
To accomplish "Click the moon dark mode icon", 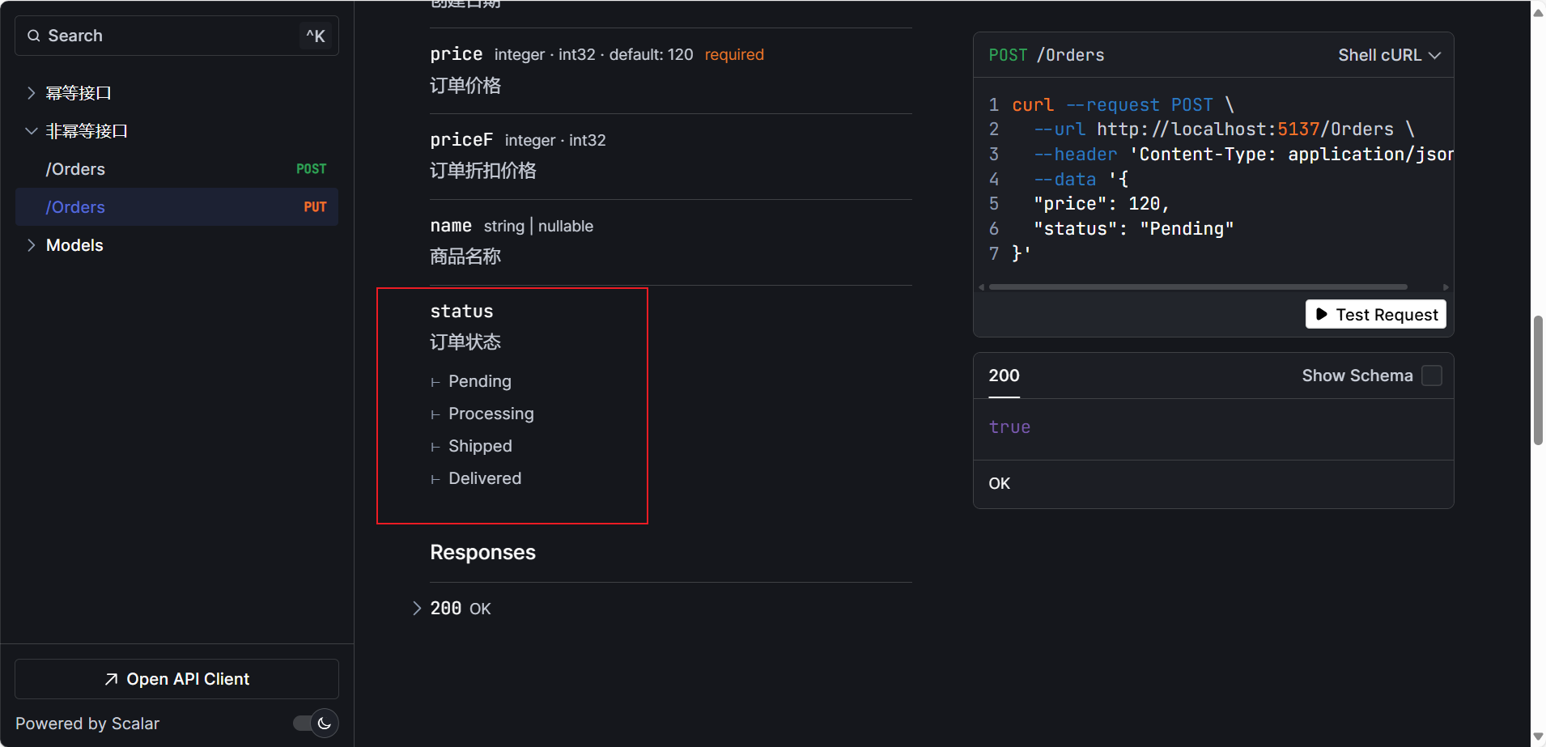I will pyautogui.click(x=325, y=724).
